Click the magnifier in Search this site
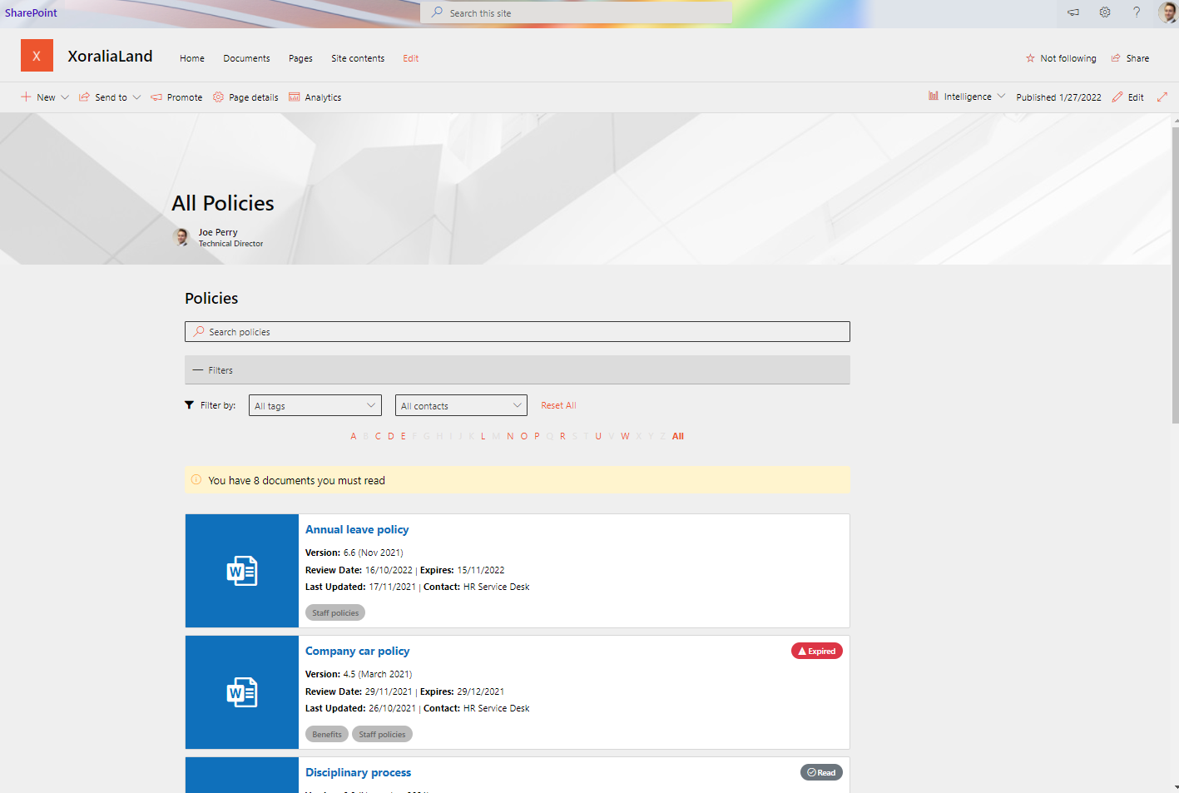Image resolution: width=1179 pixels, height=793 pixels. (x=437, y=12)
